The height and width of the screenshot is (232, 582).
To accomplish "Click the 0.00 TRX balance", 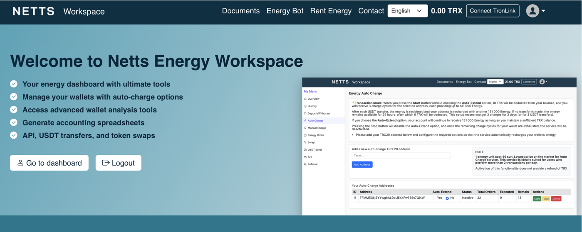I will 446,11.
